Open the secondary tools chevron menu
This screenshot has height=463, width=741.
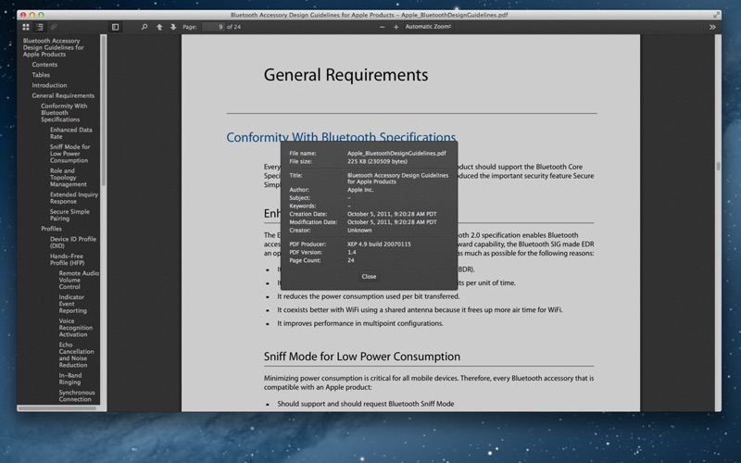point(712,27)
